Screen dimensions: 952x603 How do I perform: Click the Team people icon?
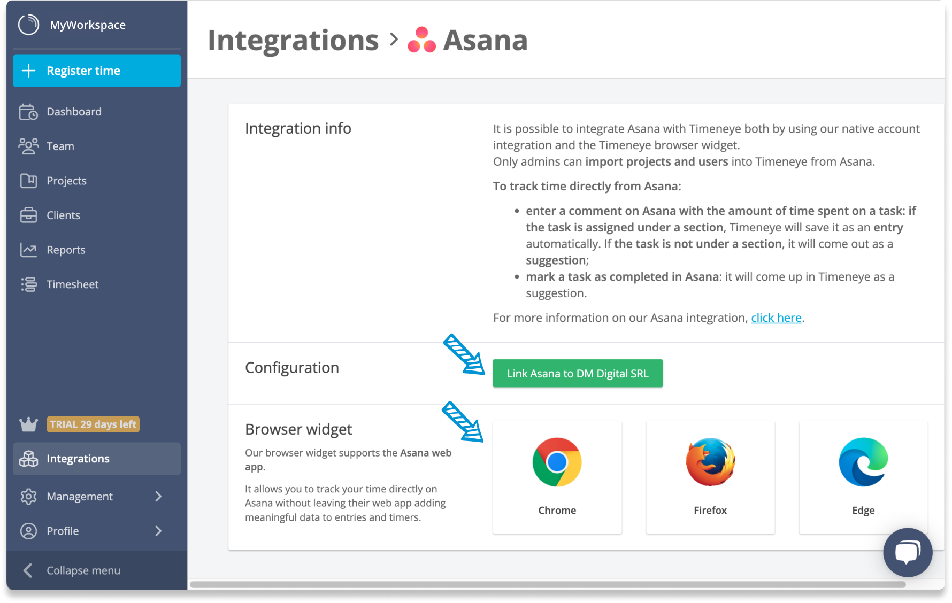[x=28, y=146]
